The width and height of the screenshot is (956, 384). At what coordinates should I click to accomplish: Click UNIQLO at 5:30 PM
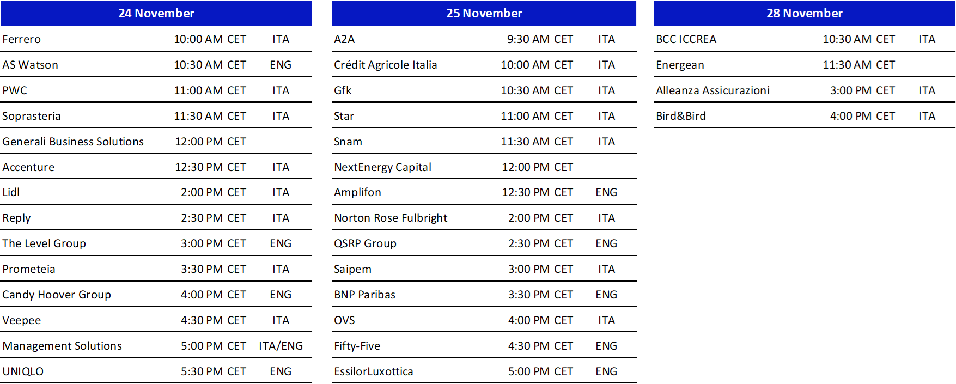pos(23,371)
